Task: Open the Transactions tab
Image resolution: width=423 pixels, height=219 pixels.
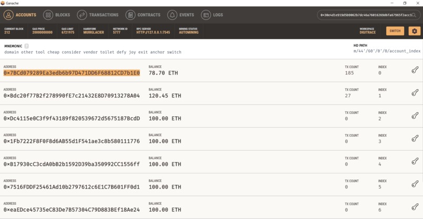Action: pos(98,15)
